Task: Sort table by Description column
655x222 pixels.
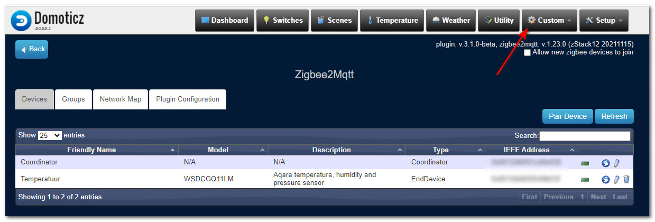Action: (337, 150)
